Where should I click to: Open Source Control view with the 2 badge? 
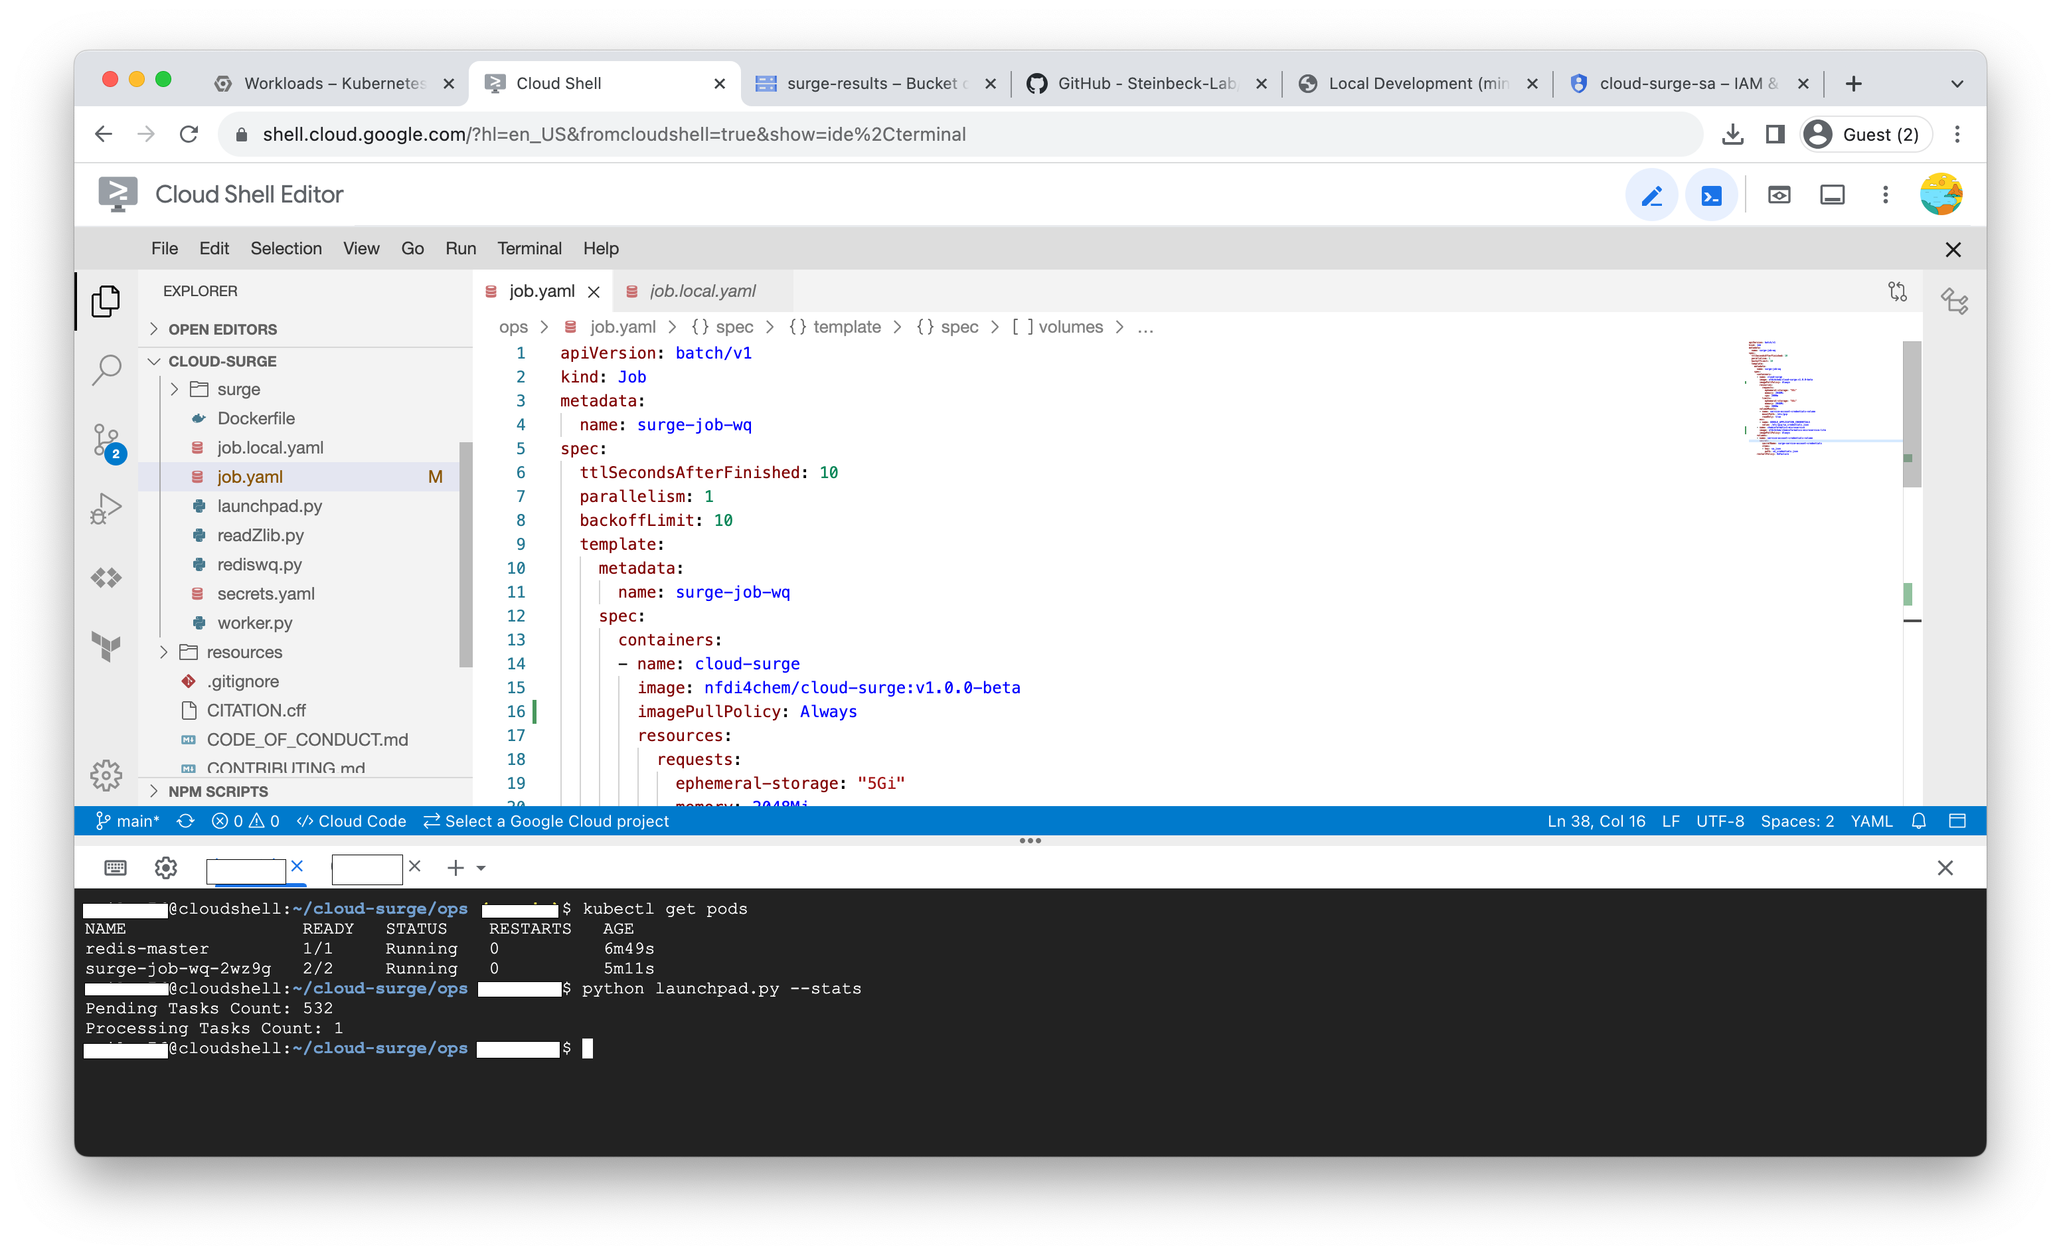[x=107, y=442]
